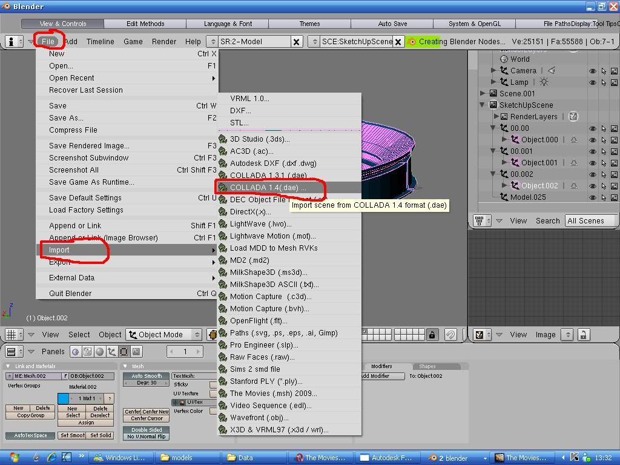This screenshot has height=465, width=620.
Task: Click the current frame number field
Action: point(185,352)
